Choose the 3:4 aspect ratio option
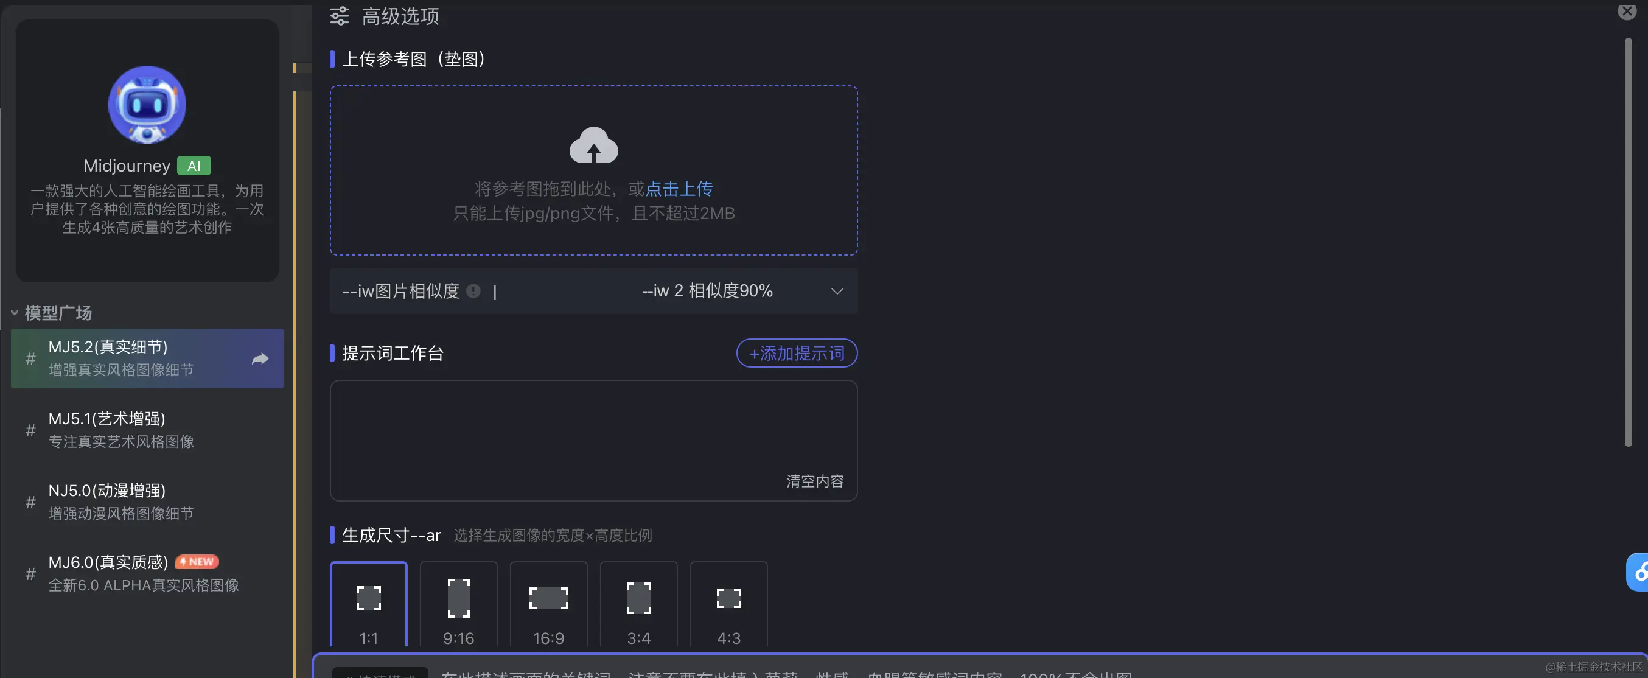 click(x=638, y=604)
